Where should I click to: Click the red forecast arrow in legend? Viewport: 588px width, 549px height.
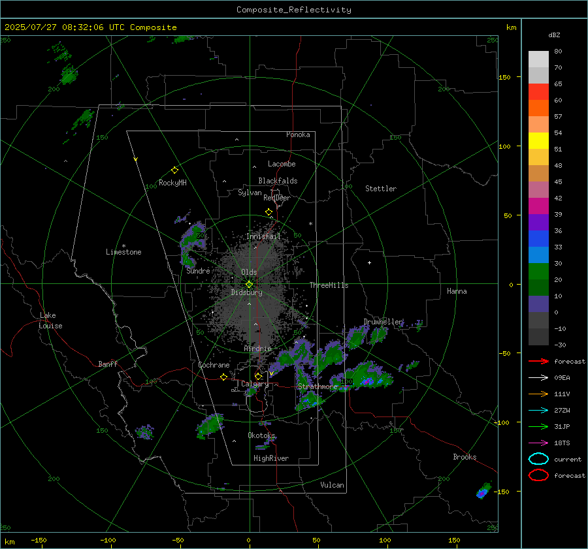pyautogui.click(x=538, y=361)
